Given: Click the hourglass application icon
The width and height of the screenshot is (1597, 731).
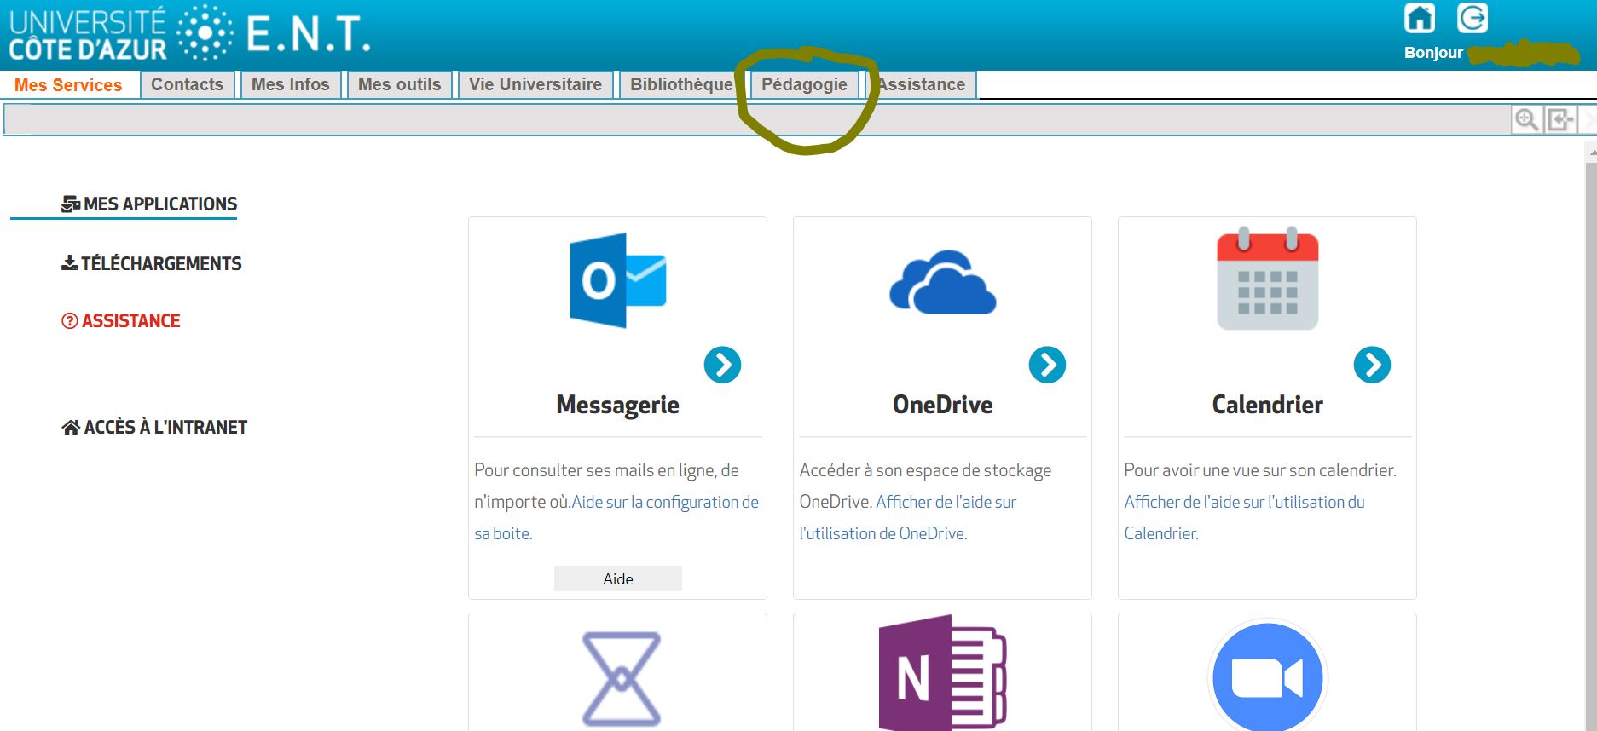Looking at the screenshot, I should tap(621, 678).
